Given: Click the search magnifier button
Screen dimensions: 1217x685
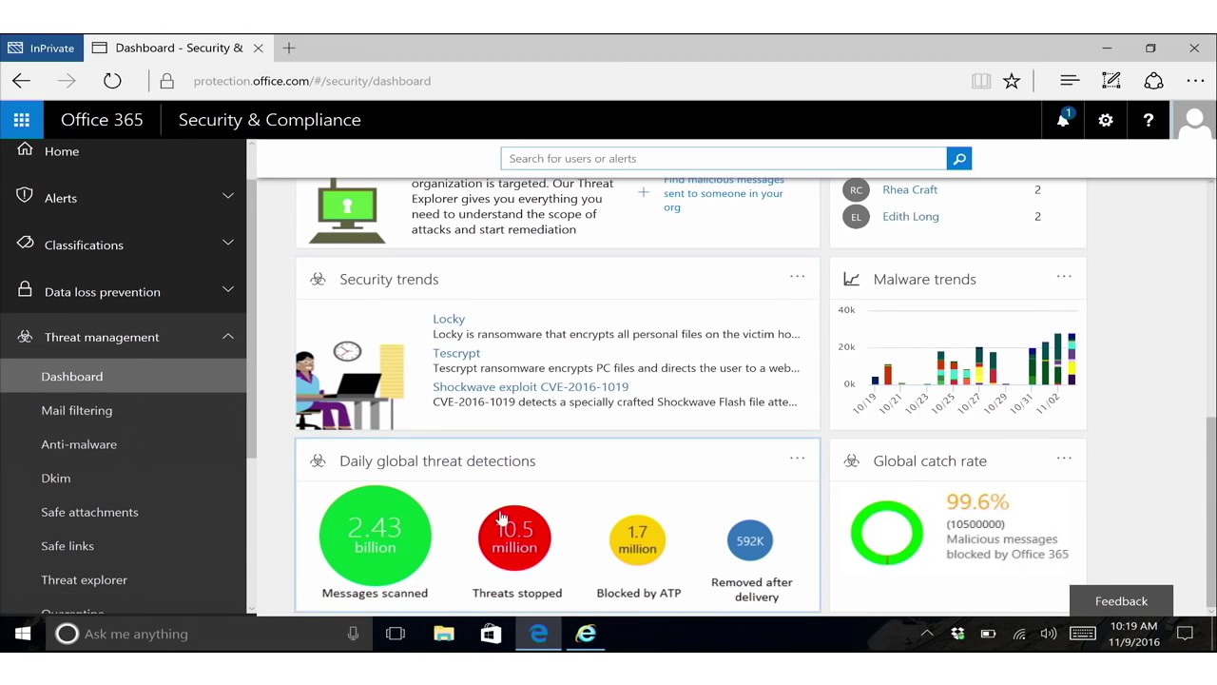Looking at the screenshot, I should [x=959, y=159].
